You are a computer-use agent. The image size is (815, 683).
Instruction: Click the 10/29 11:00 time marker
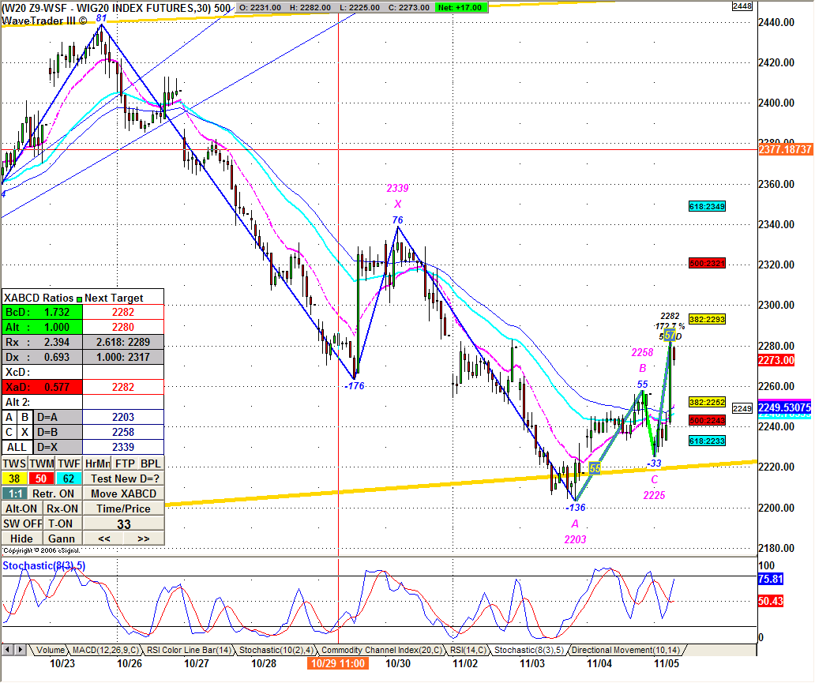coord(337,665)
